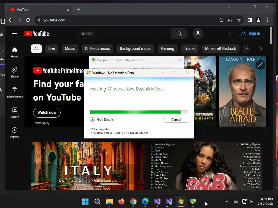Open Italy Coffee Shop Ambience video
The image size is (278, 208).
[88, 166]
